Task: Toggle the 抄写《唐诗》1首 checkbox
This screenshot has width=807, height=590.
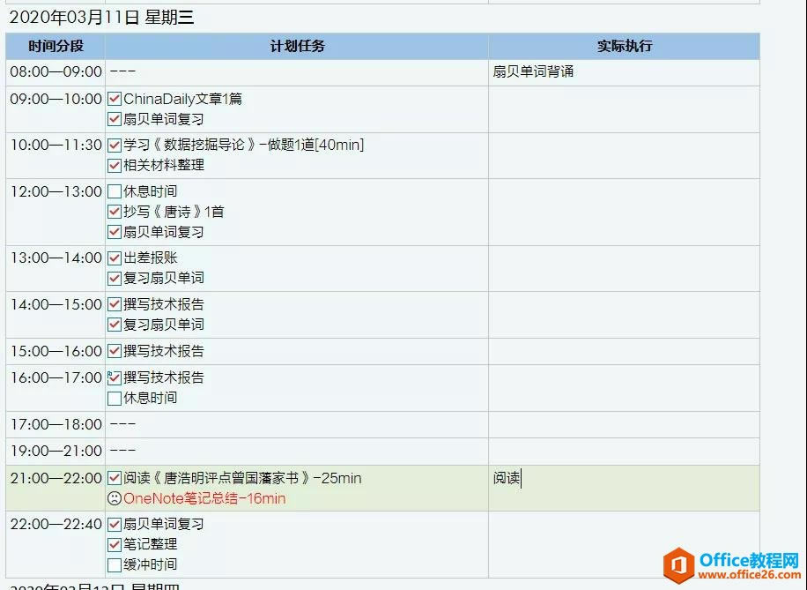Action: pyautogui.click(x=113, y=211)
